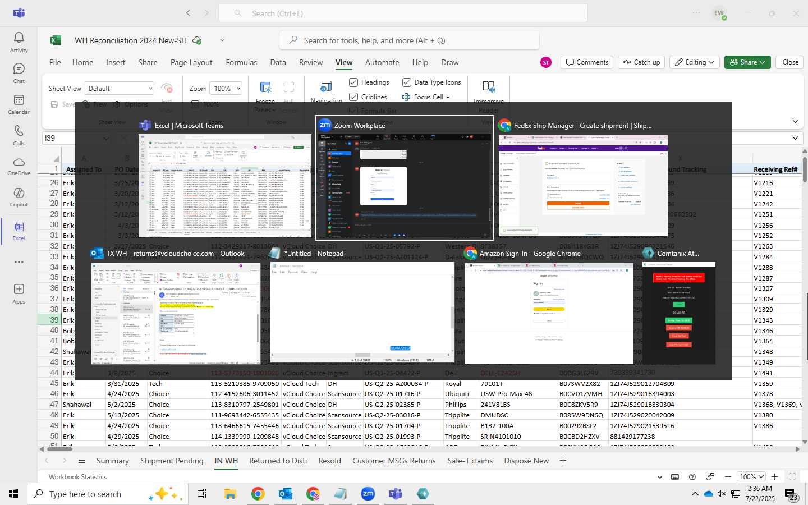The width and height of the screenshot is (808, 505).
Task: Expand the Focus Cell dropdown arrow
Action: tap(448, 97)
